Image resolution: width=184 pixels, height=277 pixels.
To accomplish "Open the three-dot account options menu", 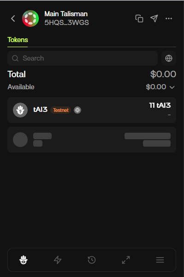I will point(169,18).
